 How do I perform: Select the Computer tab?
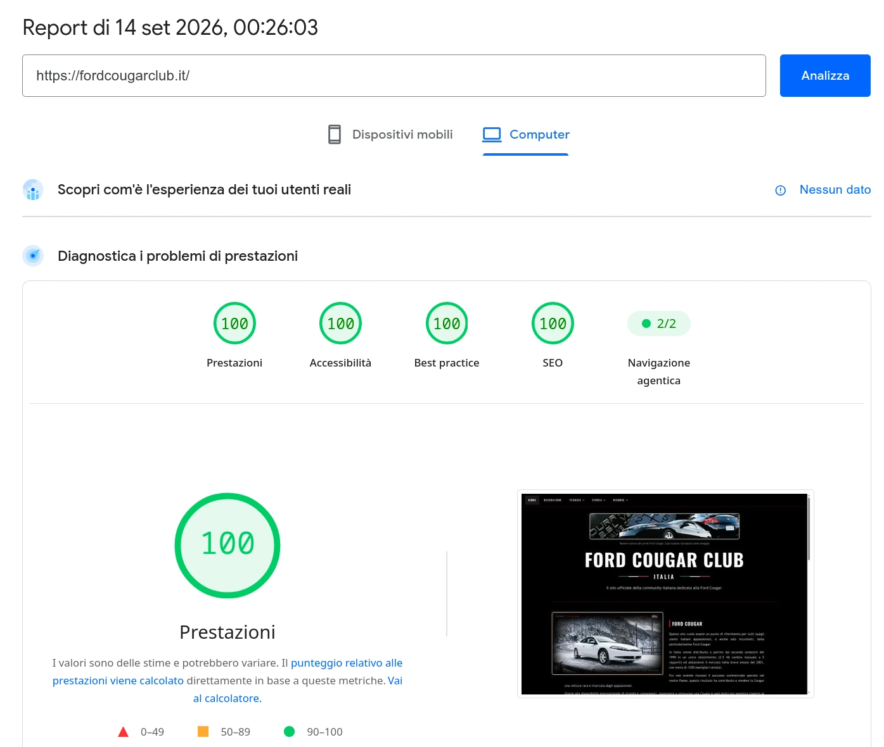point(525,134)
